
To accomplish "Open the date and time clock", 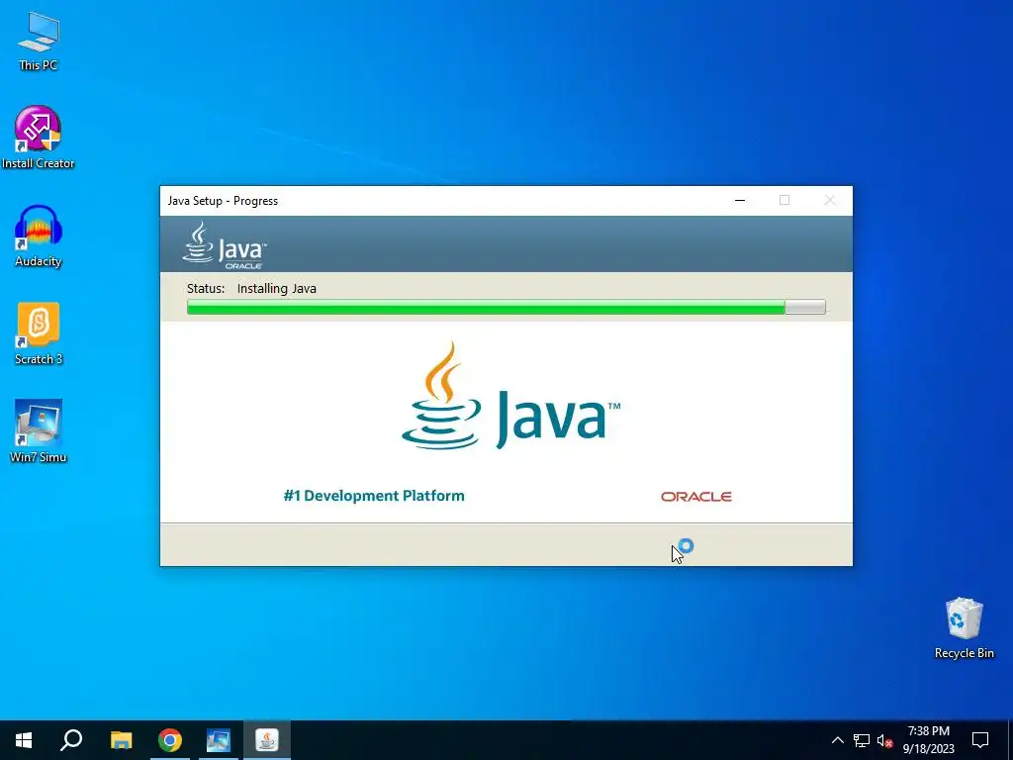I will pos(928,740).
